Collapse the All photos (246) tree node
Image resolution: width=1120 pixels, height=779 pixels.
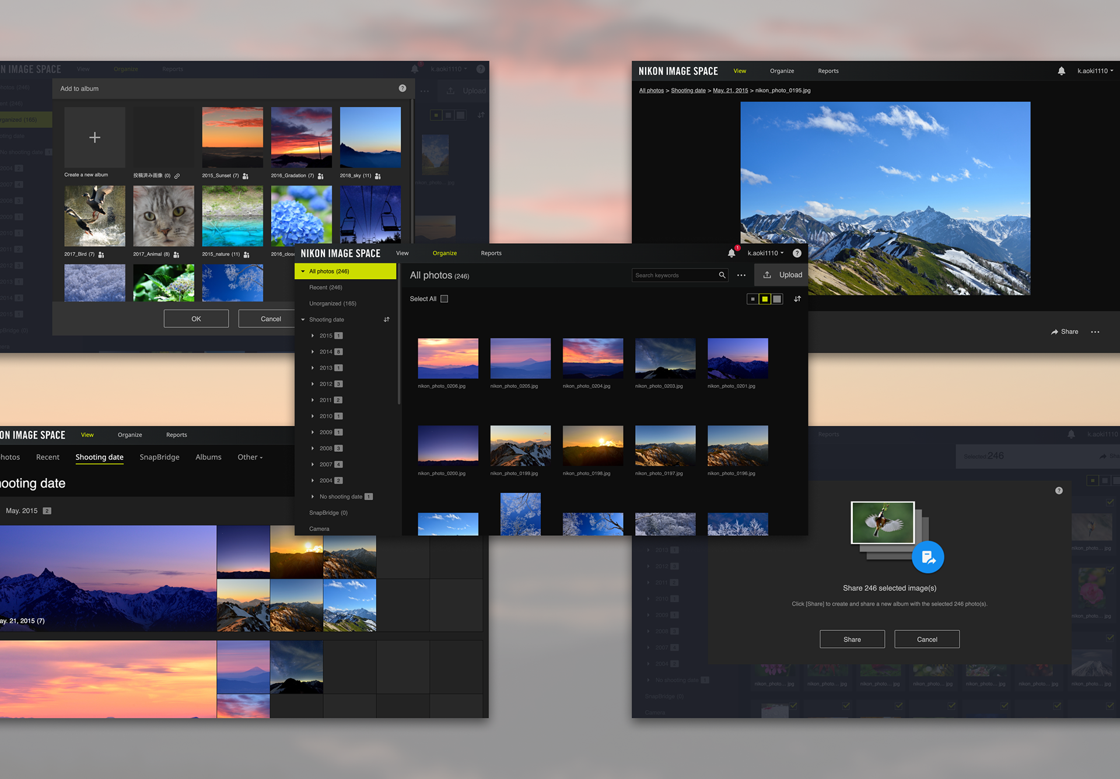[x=303, y=271]
